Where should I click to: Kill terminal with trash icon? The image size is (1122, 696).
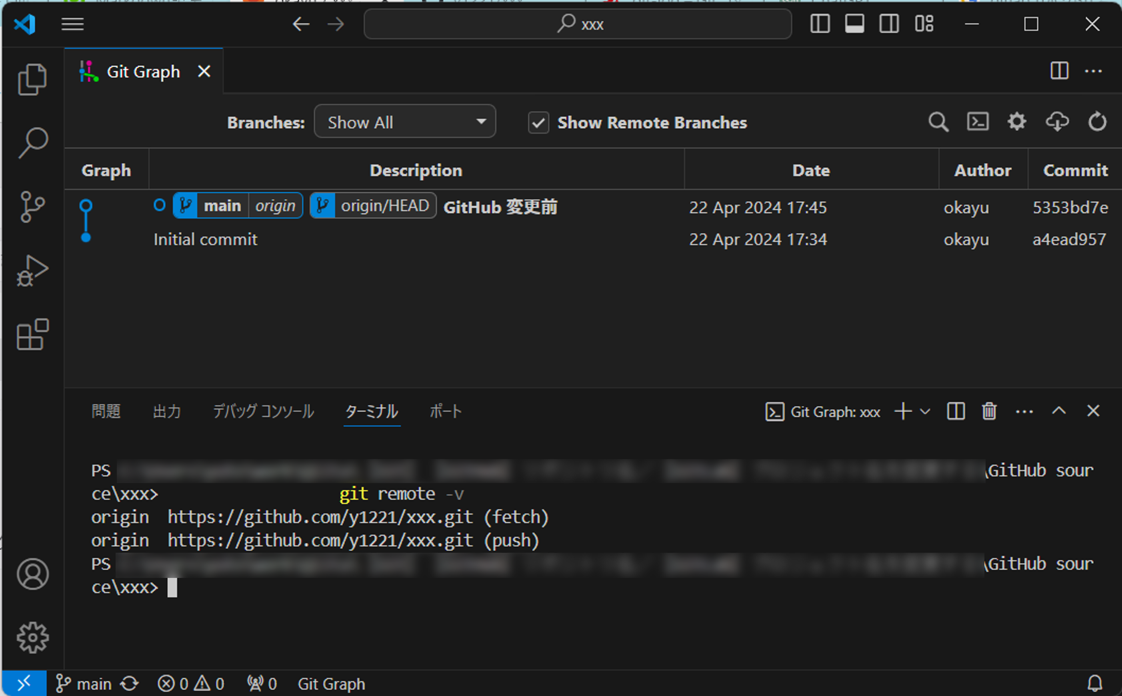click(x=989, y=411)
